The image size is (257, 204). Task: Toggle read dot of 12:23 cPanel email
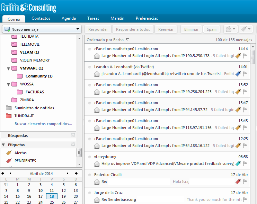(x=90, y=139)
